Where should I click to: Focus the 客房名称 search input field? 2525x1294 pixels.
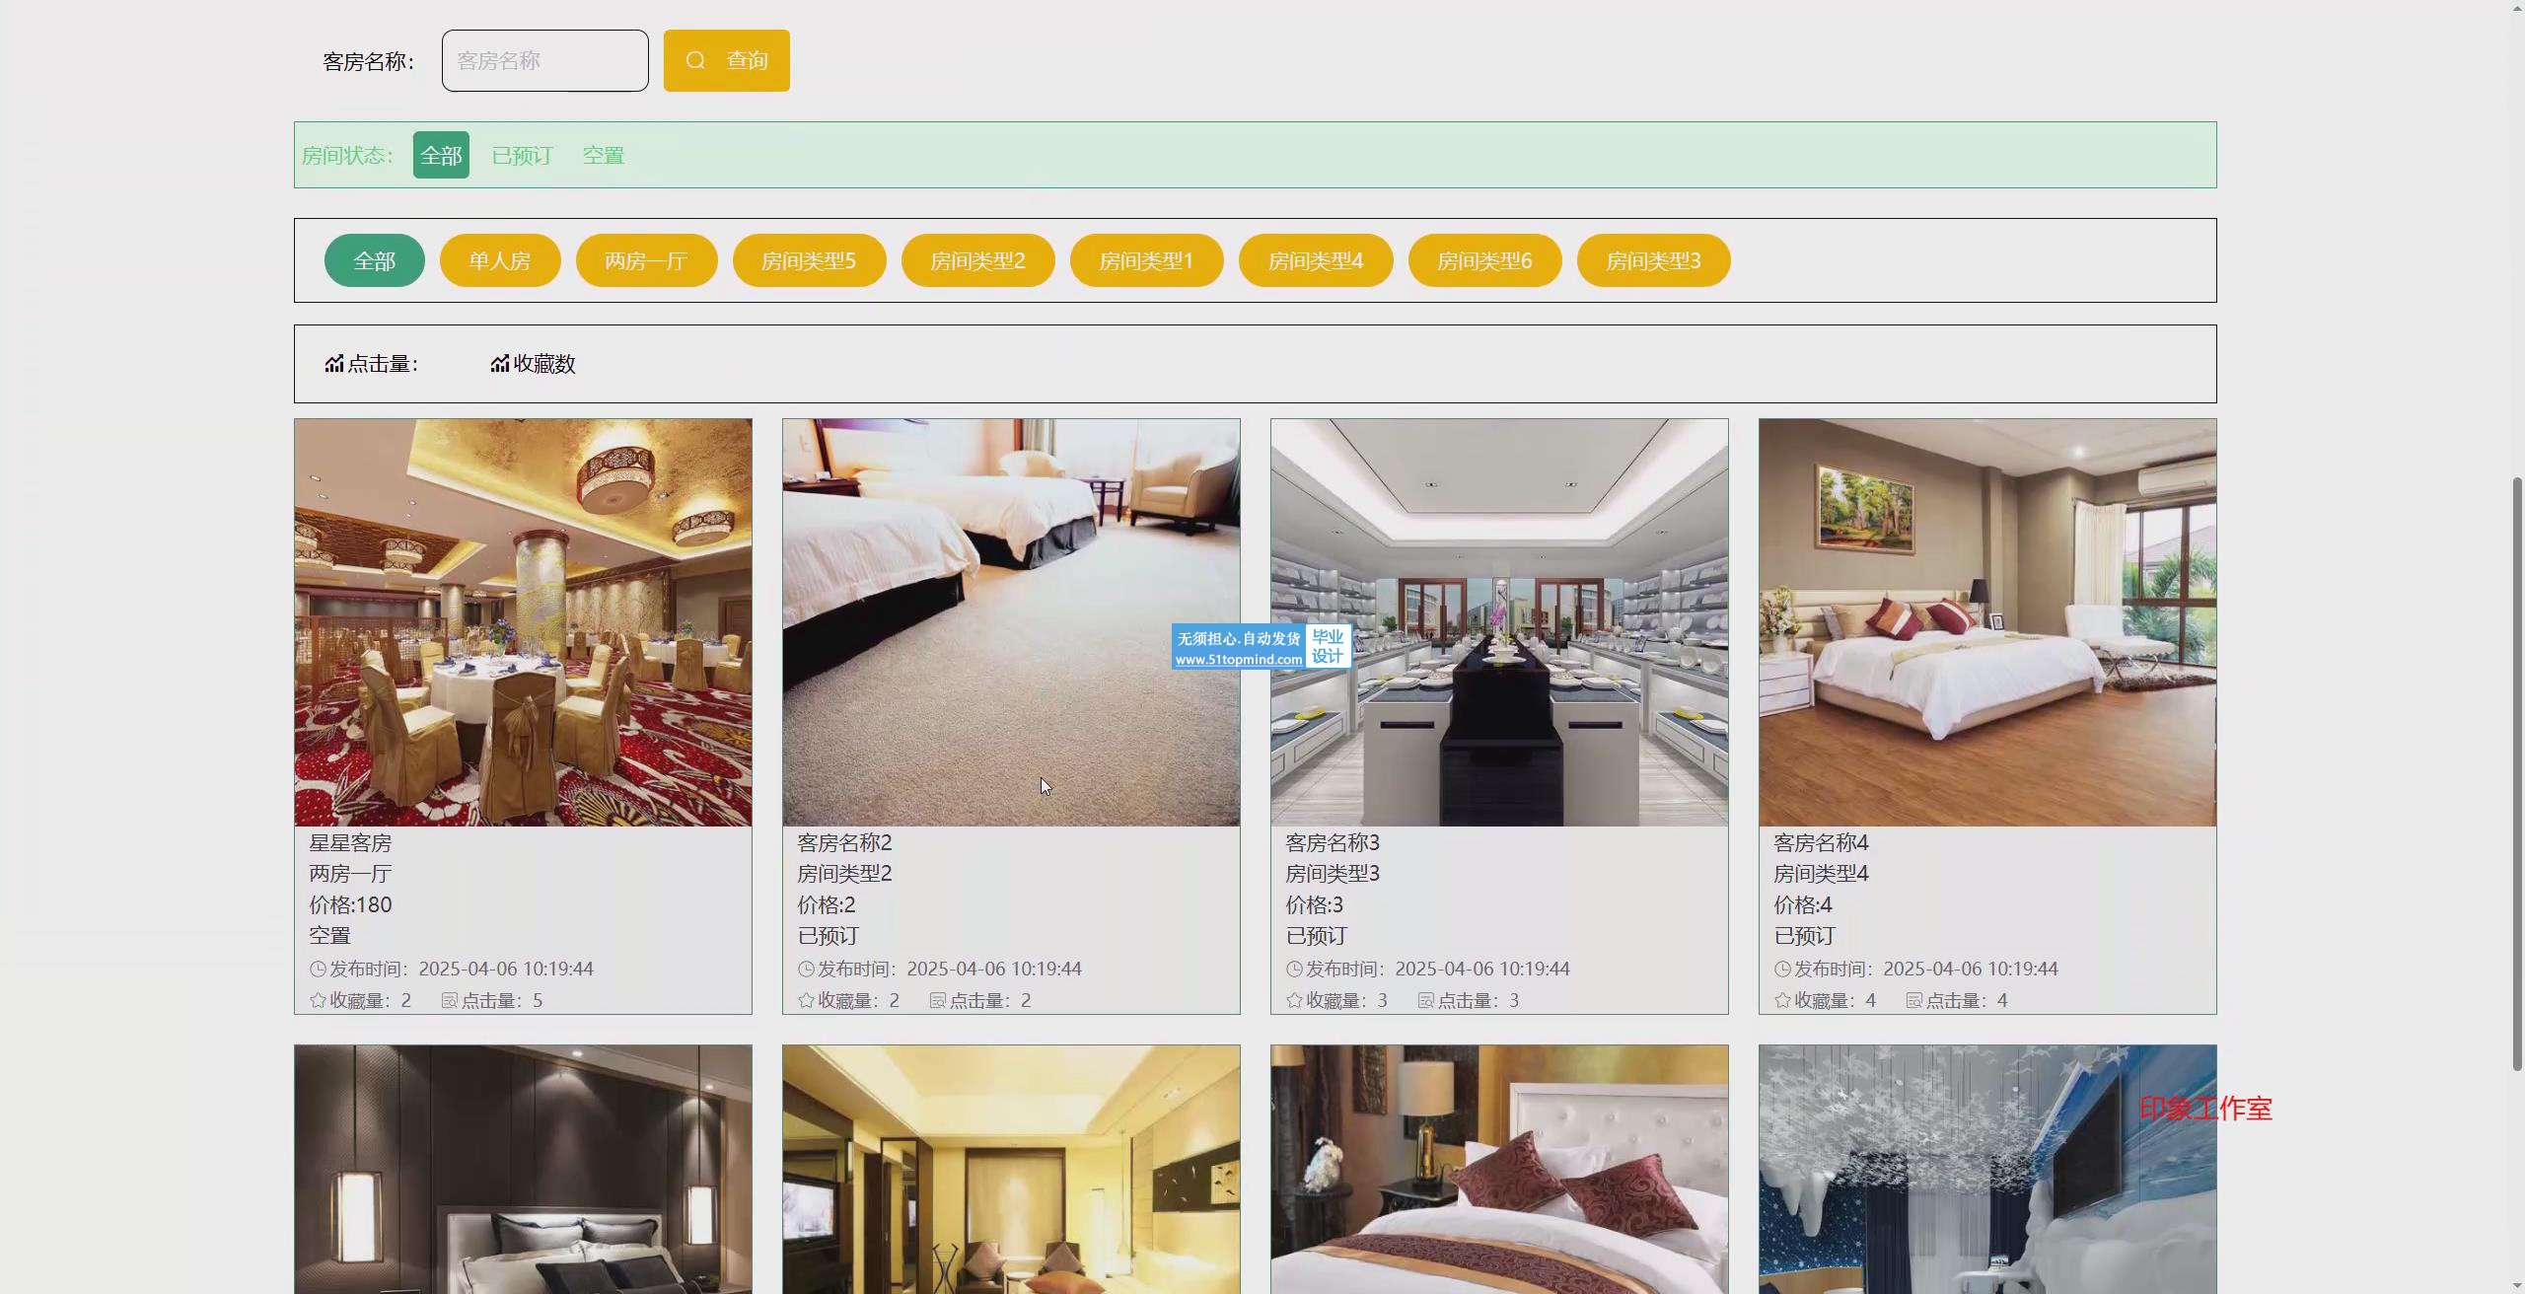(x=544, y=61)
